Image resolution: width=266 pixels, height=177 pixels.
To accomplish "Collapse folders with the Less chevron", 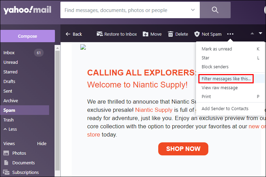I will pyautogui.click(x=5, y=129).
